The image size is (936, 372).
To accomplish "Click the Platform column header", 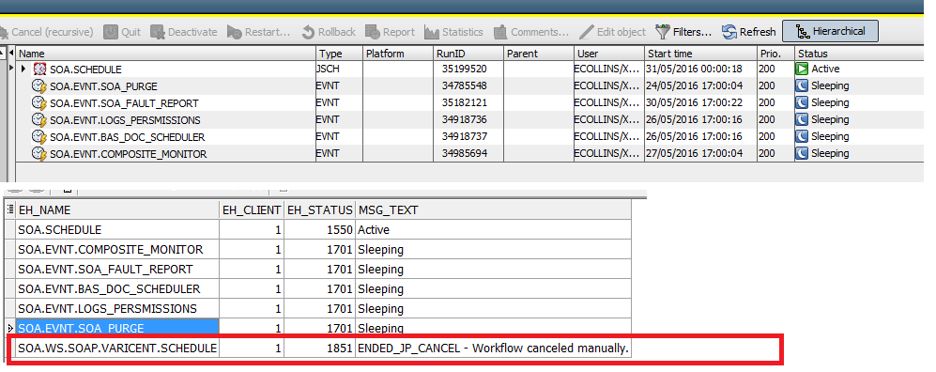I will point(398,54).
